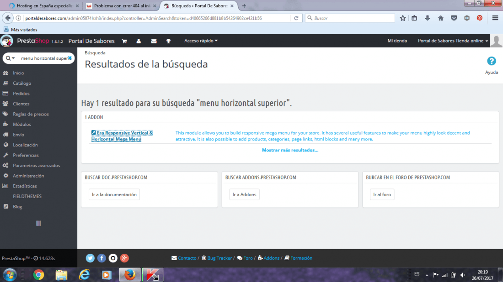Open the Firefox hamburger menu
Viewport: 503px width, 282px height.
[495, 18]
